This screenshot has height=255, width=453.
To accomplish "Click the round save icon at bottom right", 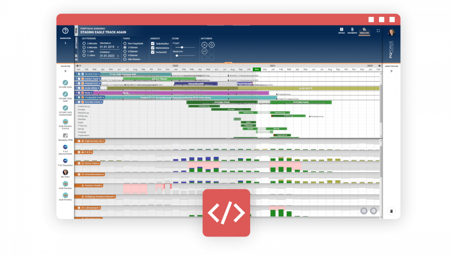I will [x=364, y=211].
